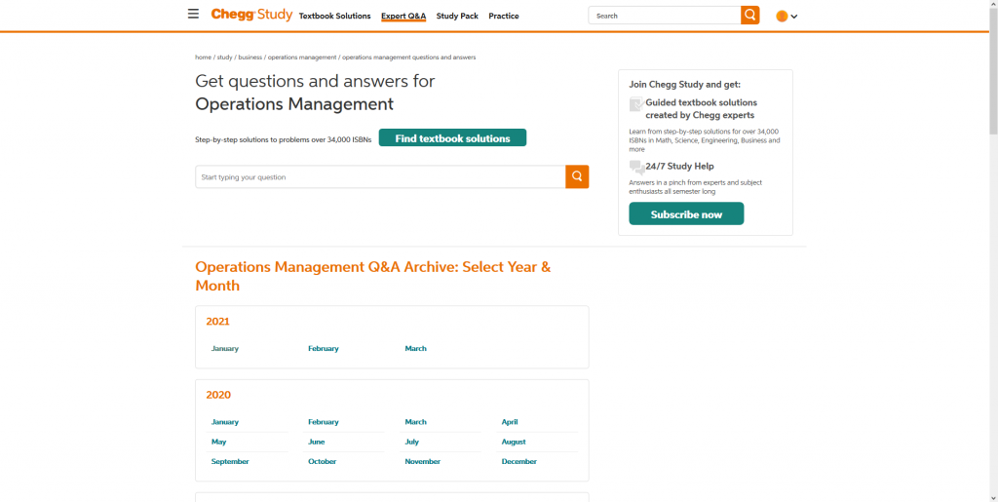The width and height of the screenshot is (998, 502).
Task: Select the Expert Q&A nav item
Action: (x=403, y=17)
